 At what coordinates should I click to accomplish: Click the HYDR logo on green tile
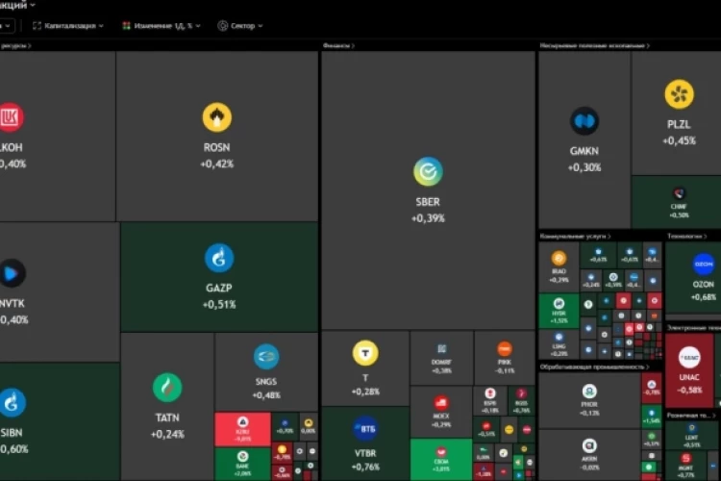559,303
